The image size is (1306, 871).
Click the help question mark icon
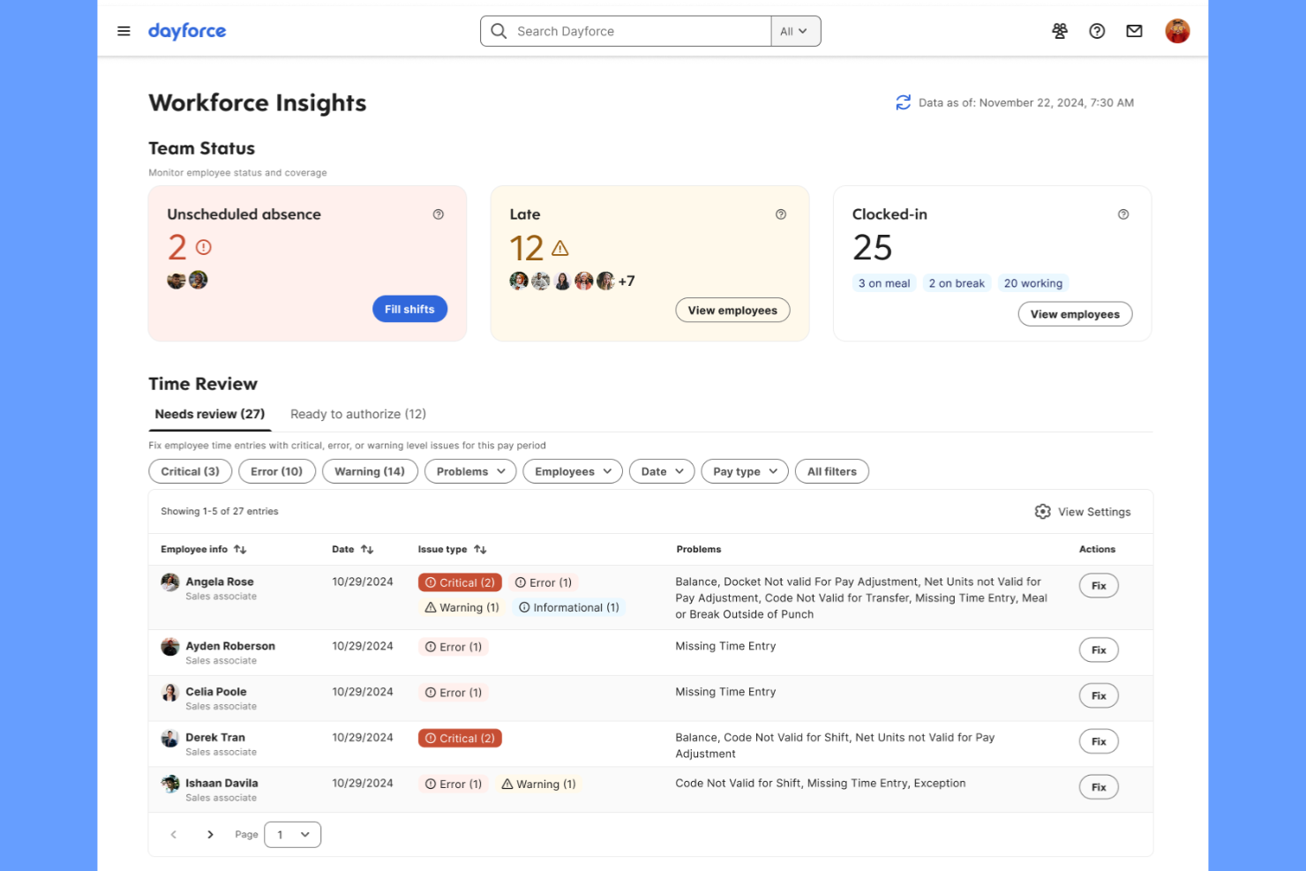pyautogui.click(x=1096, y=31)
